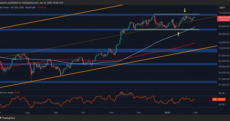Click the Sep label on the time axis
Screen dimensions: 230x121
point(56,113)
